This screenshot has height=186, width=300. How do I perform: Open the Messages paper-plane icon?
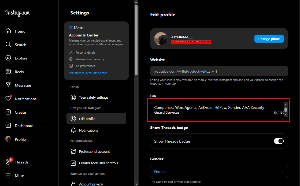(x=8, y=85)
